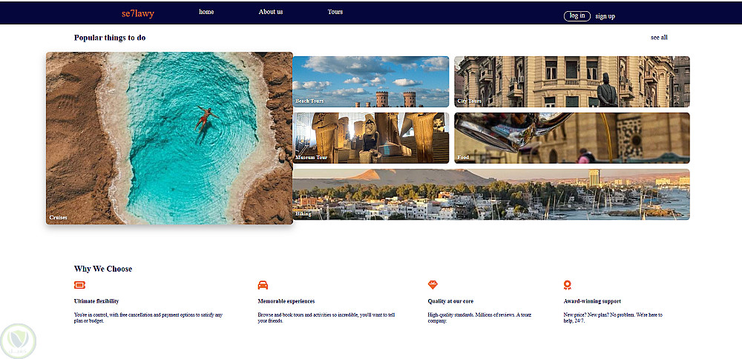The image size is (742, 359).
Task: Click the Quality at our core heading
Action: (450, 301)
